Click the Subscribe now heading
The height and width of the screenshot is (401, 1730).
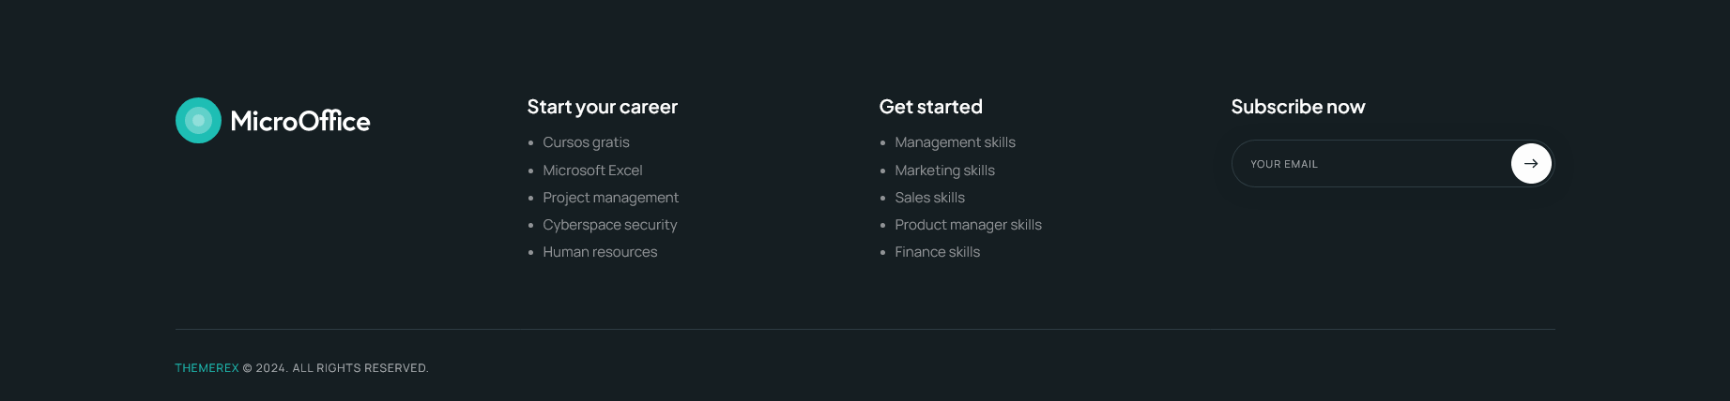pos(1297,107)
